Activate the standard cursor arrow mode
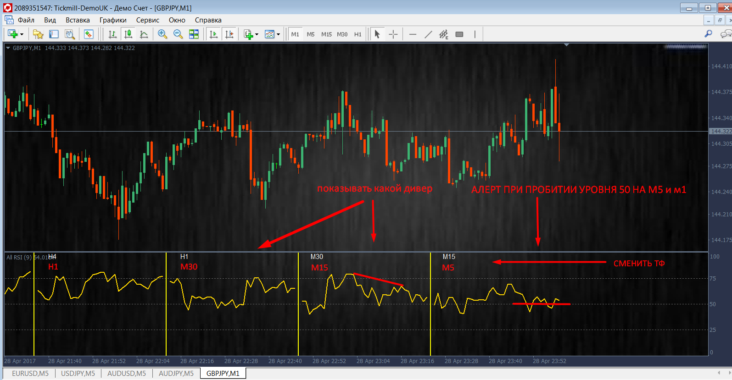732x380 pixels. pyautogui.click(x=377, y=34)
